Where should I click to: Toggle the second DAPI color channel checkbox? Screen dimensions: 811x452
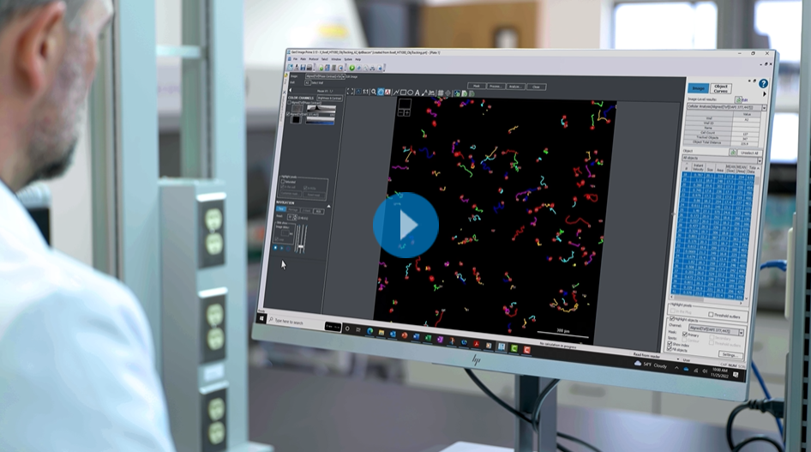pos(288,114)
